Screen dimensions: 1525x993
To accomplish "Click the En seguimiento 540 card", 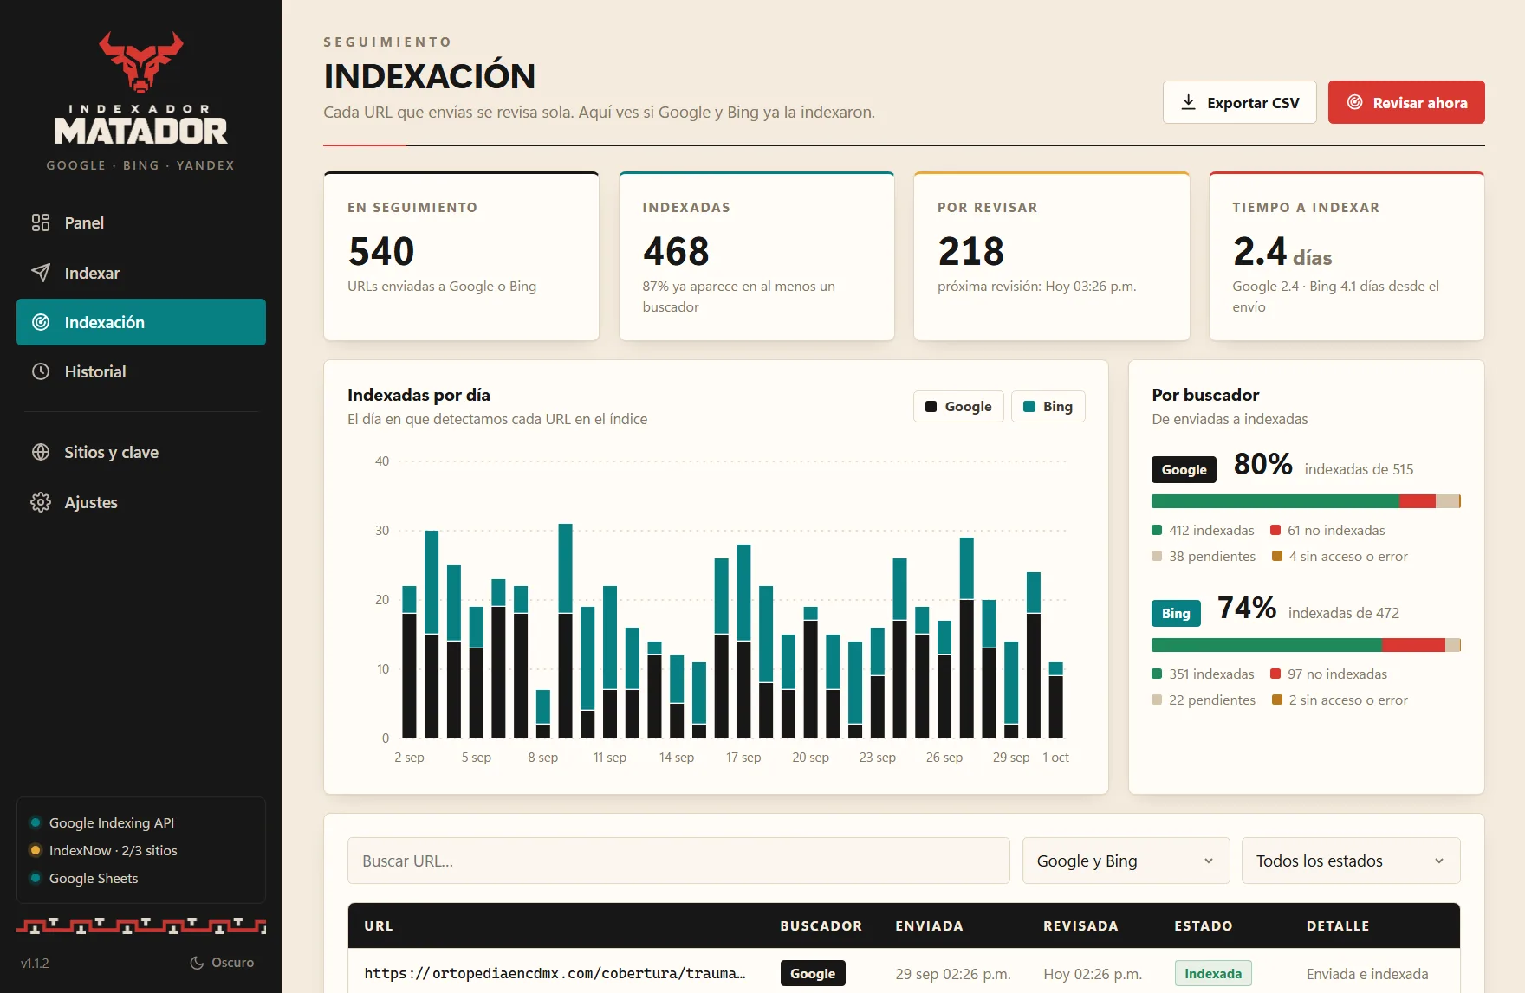I will click(x=461, y=256).
